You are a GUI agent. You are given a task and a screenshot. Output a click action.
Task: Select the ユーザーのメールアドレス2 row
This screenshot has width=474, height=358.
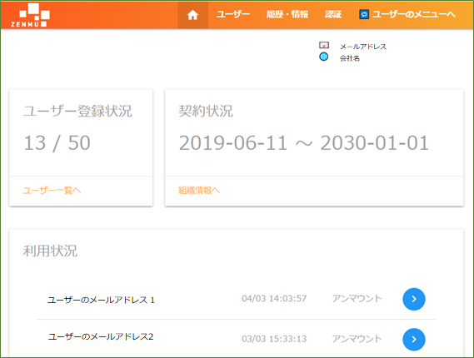pyautogui.click(x=237, y=338)
